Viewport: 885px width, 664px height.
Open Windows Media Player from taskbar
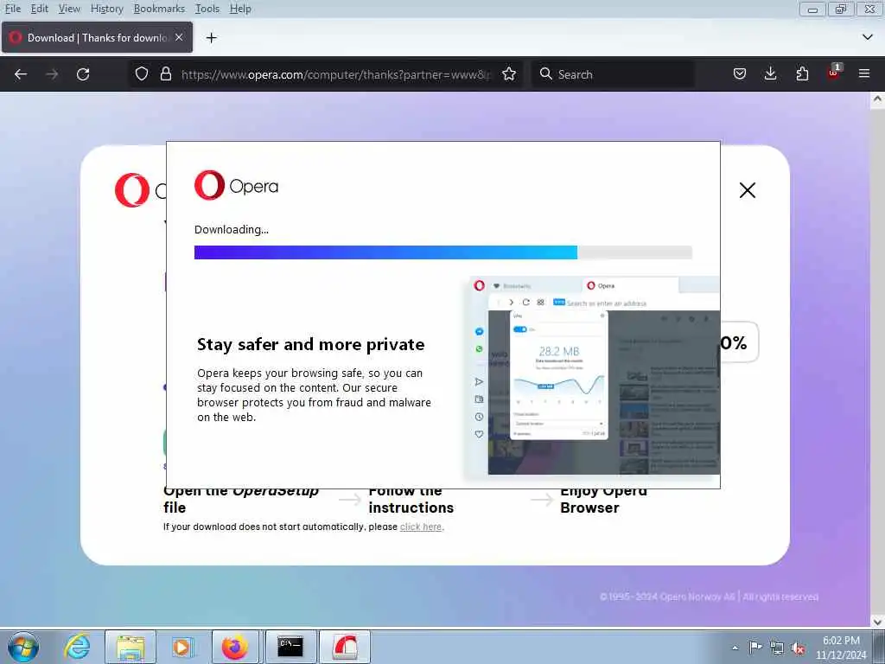tap(181, 647)
